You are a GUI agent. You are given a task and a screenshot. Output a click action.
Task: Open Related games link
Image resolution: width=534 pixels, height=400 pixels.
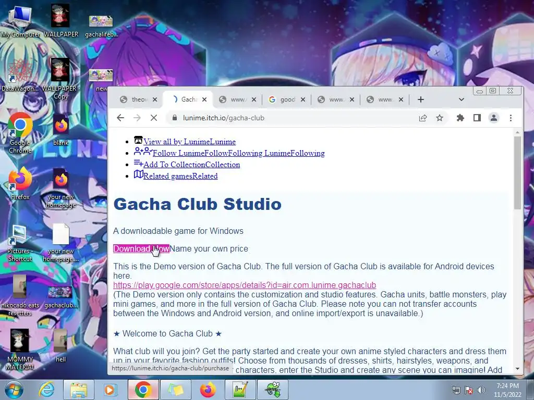(x=180, y=176)
